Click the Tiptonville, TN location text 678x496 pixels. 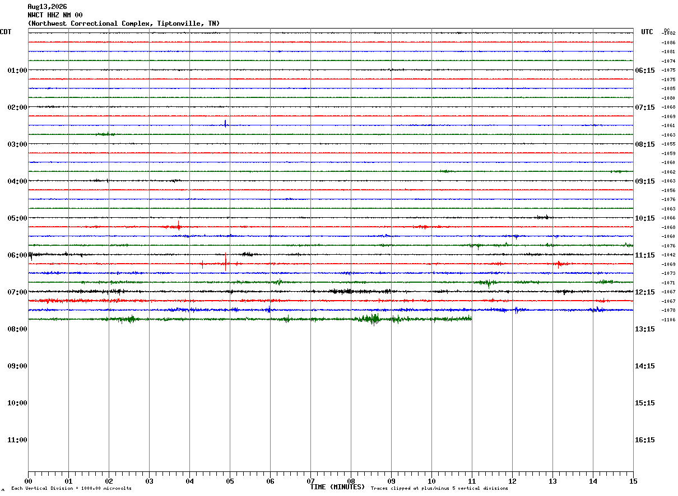point(185,24)
